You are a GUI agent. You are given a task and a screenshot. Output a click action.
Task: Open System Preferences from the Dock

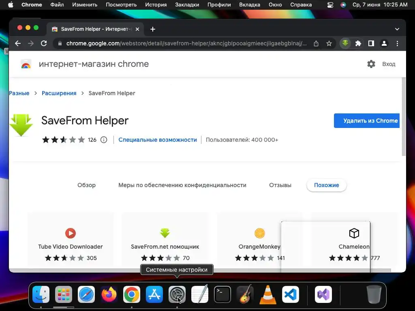[x=177, y=294]
